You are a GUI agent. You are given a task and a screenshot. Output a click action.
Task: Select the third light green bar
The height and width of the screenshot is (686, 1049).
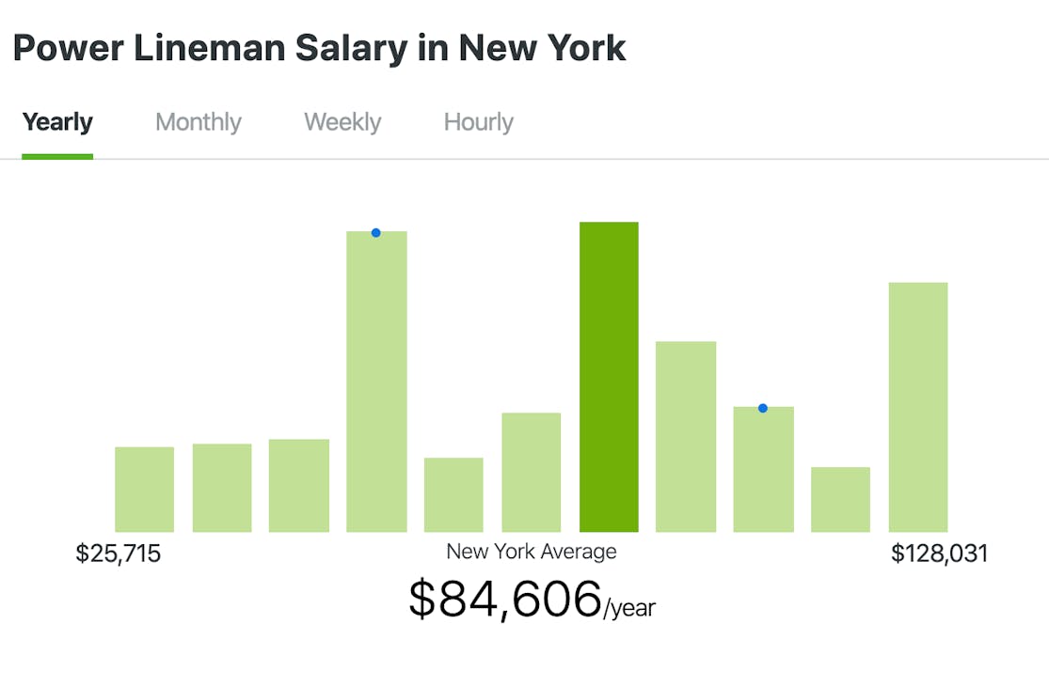coord(299,486)
